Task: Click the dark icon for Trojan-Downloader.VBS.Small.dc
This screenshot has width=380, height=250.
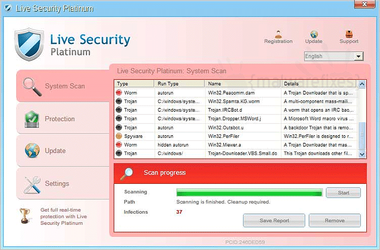Action: point(119,153)
